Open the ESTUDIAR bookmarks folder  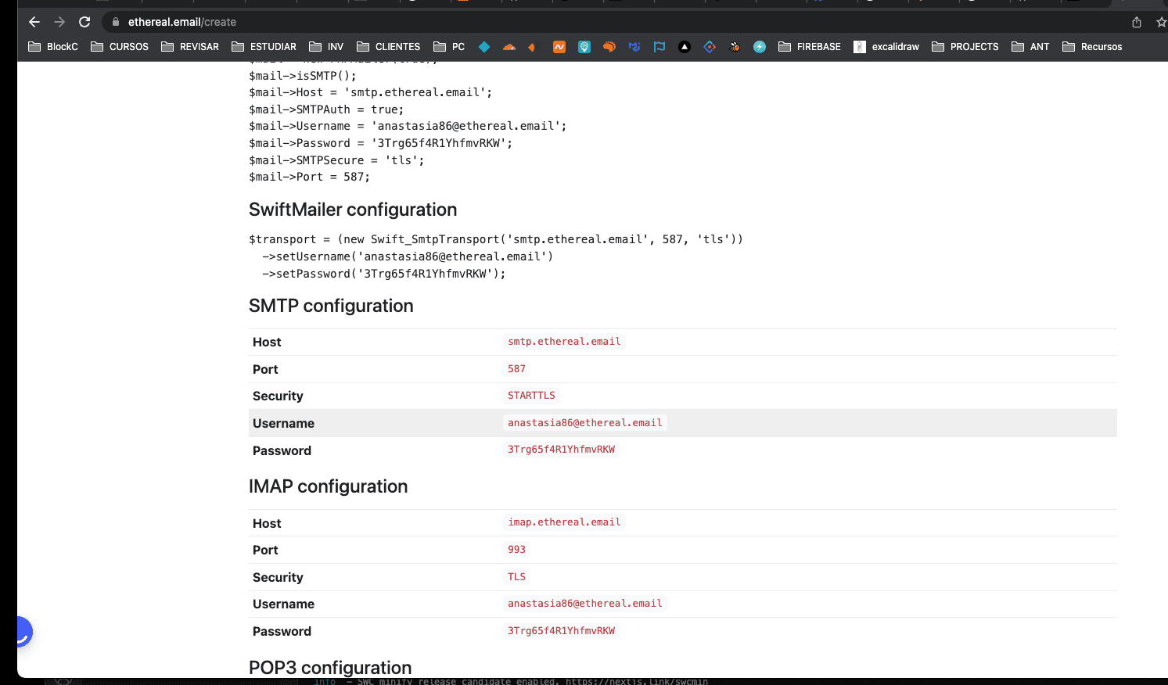[x=264, y=47]
